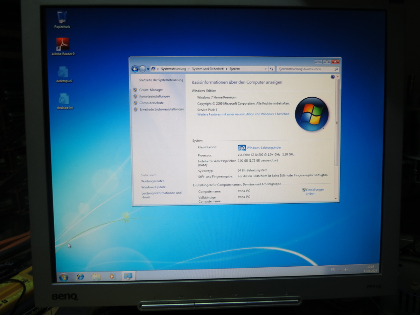Click text Service Pack 1

tap(207, 110)
